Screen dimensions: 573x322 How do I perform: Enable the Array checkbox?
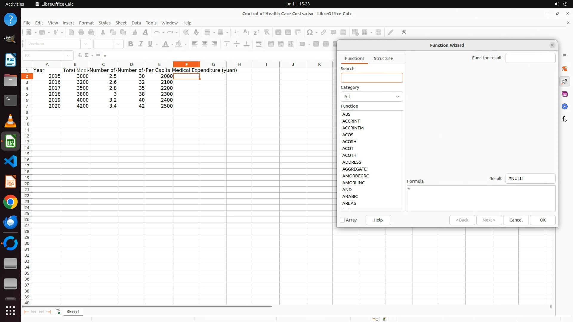[x=343, y=220]
